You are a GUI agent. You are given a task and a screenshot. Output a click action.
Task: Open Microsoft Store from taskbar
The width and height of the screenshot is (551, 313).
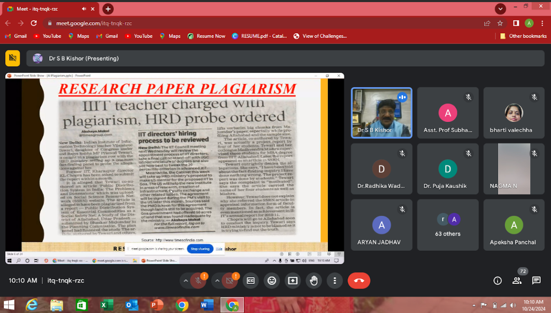(81, 305)
